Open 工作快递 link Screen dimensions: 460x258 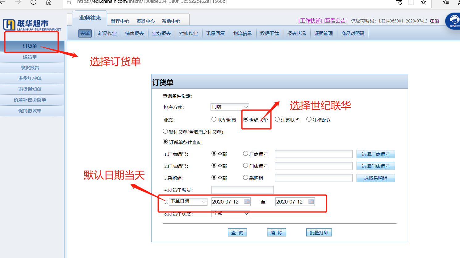310,21
